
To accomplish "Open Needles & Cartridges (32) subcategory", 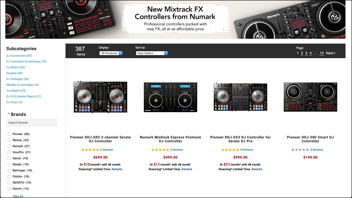I will point(23,85).
